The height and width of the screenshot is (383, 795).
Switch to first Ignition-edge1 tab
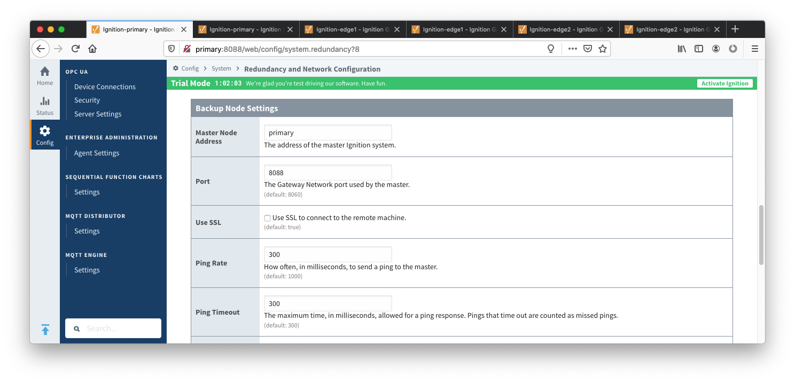point(353,29)
